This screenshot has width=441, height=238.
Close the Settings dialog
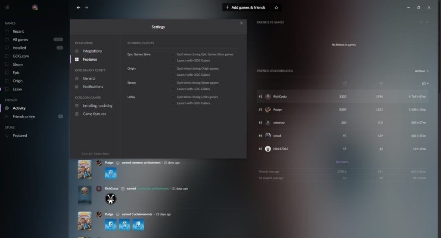pyautogui.click(x=241, y=23)
